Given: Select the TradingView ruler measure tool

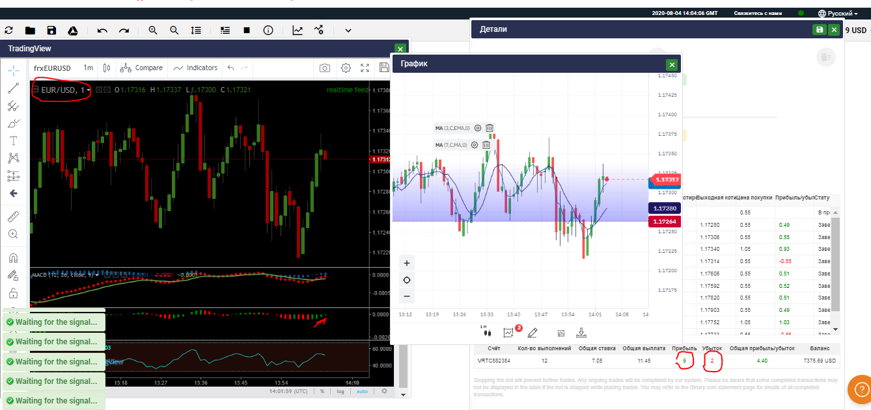Looking at the screenshot, I should [x=14, y=216].
